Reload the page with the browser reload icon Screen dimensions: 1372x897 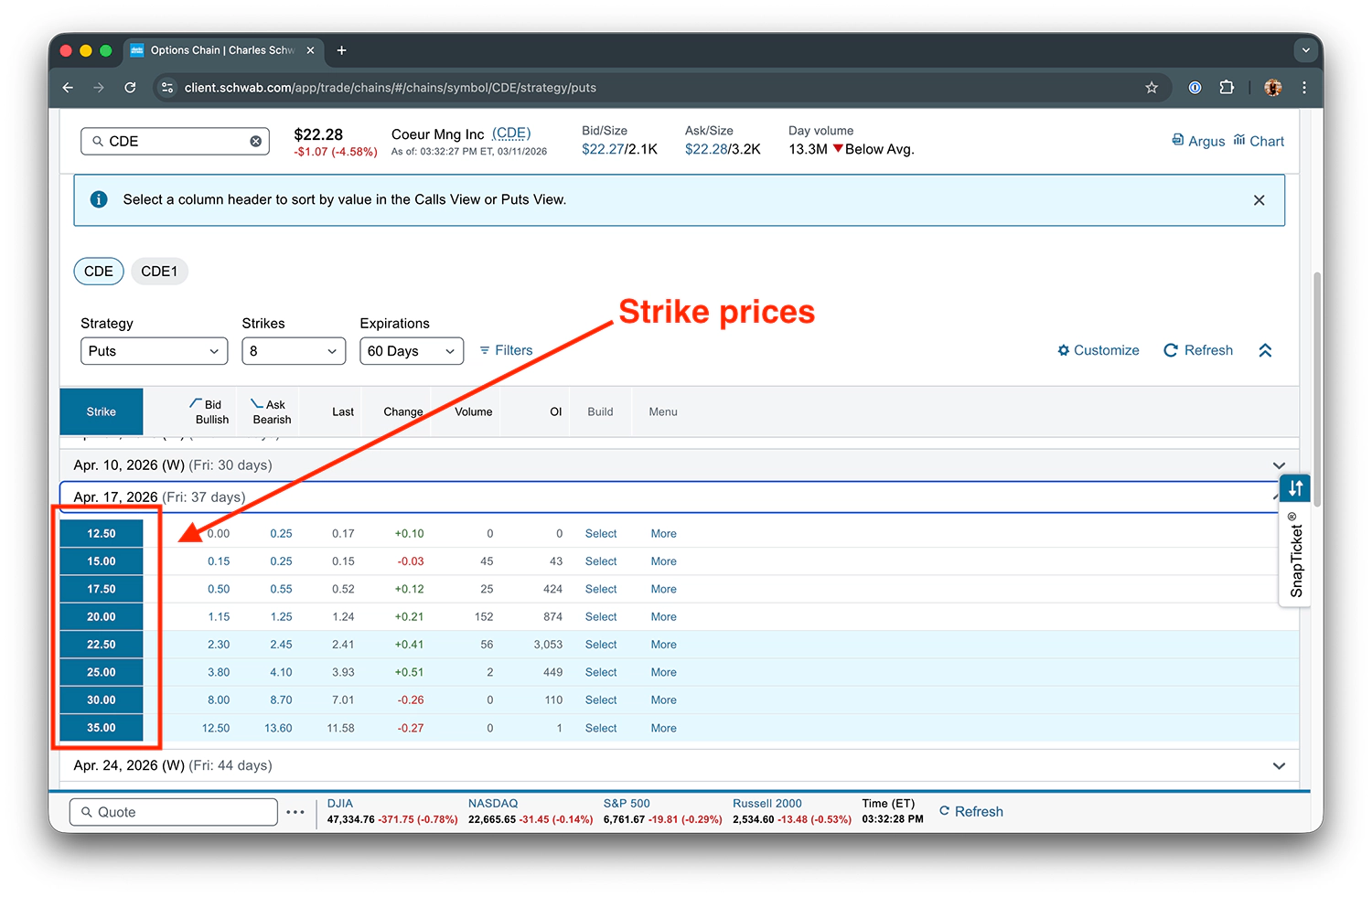(x=130, y=88)
